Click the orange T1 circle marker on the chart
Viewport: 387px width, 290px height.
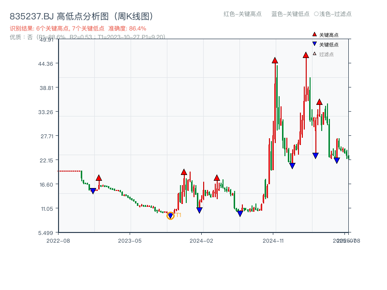point(170,215)
